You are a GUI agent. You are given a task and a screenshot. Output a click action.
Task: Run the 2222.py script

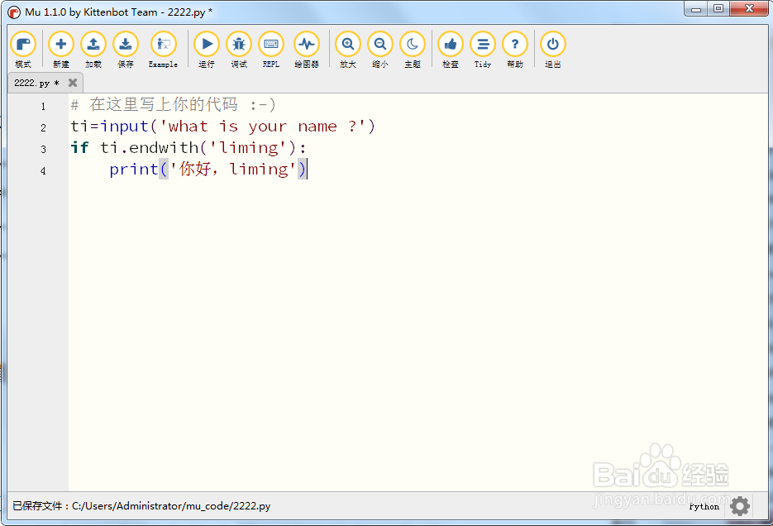(x=205, y=45)
